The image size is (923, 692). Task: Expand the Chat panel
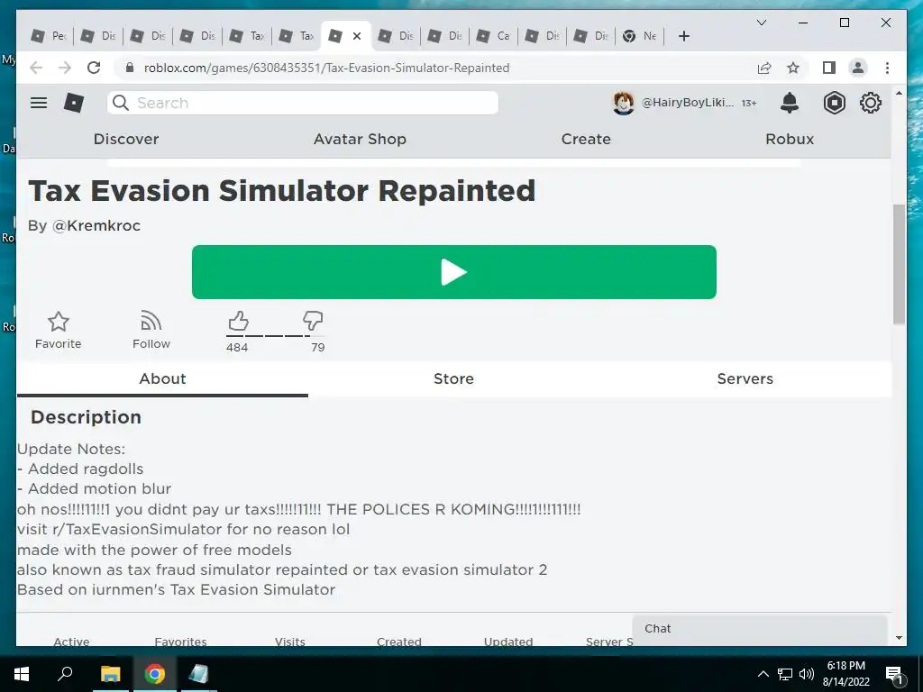click(x=759, y=629)
